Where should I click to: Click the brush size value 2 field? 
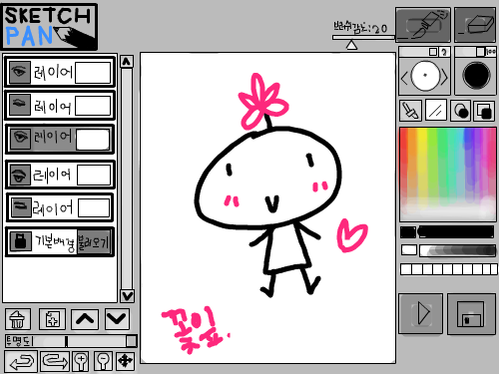tap(444, 52)
